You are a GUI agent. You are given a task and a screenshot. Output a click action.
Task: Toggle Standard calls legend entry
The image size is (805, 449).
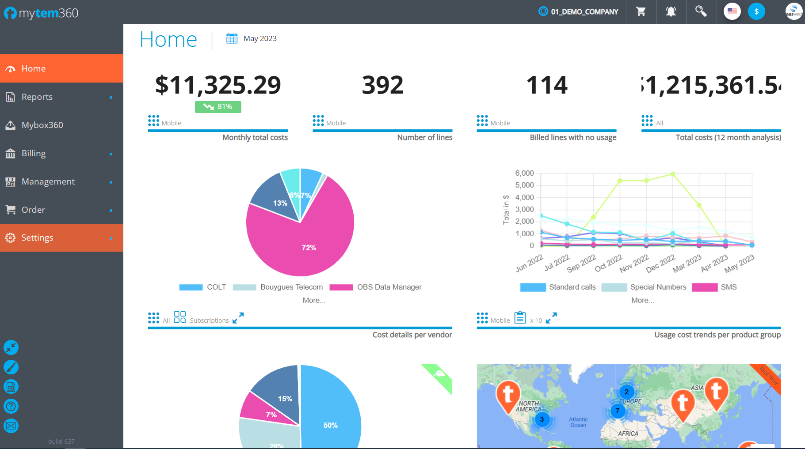coord(558,287)
